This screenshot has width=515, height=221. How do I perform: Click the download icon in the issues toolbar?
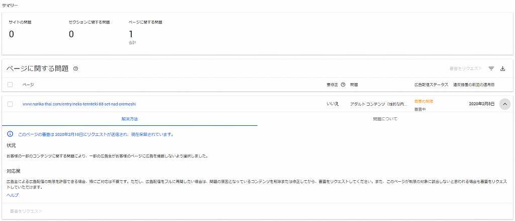(502, 68)
